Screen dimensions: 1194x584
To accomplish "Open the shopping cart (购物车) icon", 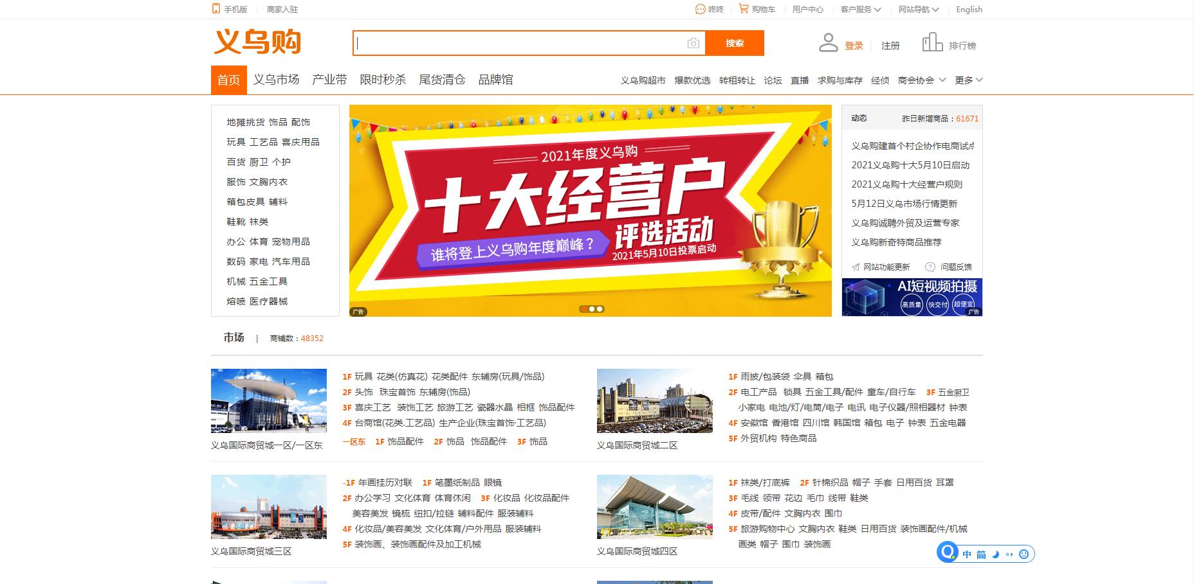I will click(744, 9).
